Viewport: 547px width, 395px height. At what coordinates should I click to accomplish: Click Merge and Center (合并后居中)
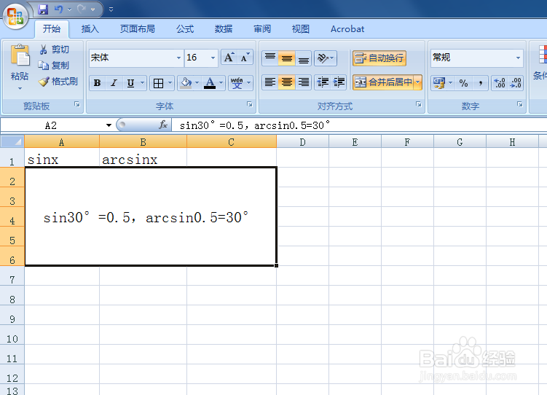tap(383, 82)
